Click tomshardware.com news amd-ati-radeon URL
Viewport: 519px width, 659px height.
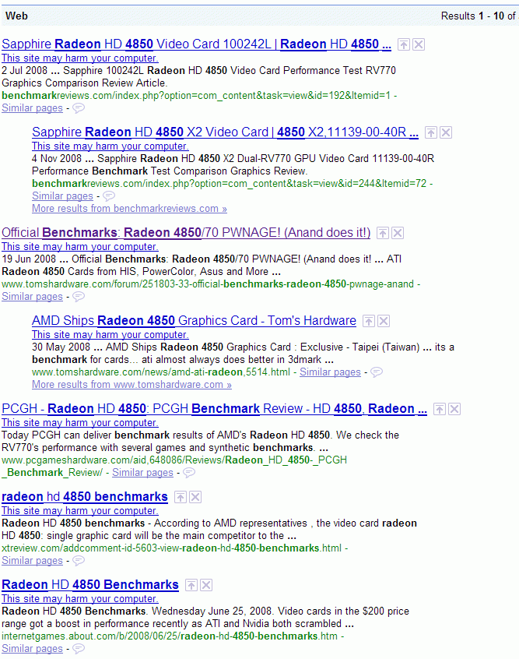(161, 372)
